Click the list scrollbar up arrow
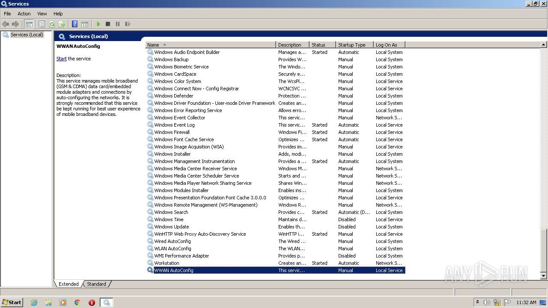Image resolution: width=548 pixels, height=308 pixels. click(x=544, y=44)
